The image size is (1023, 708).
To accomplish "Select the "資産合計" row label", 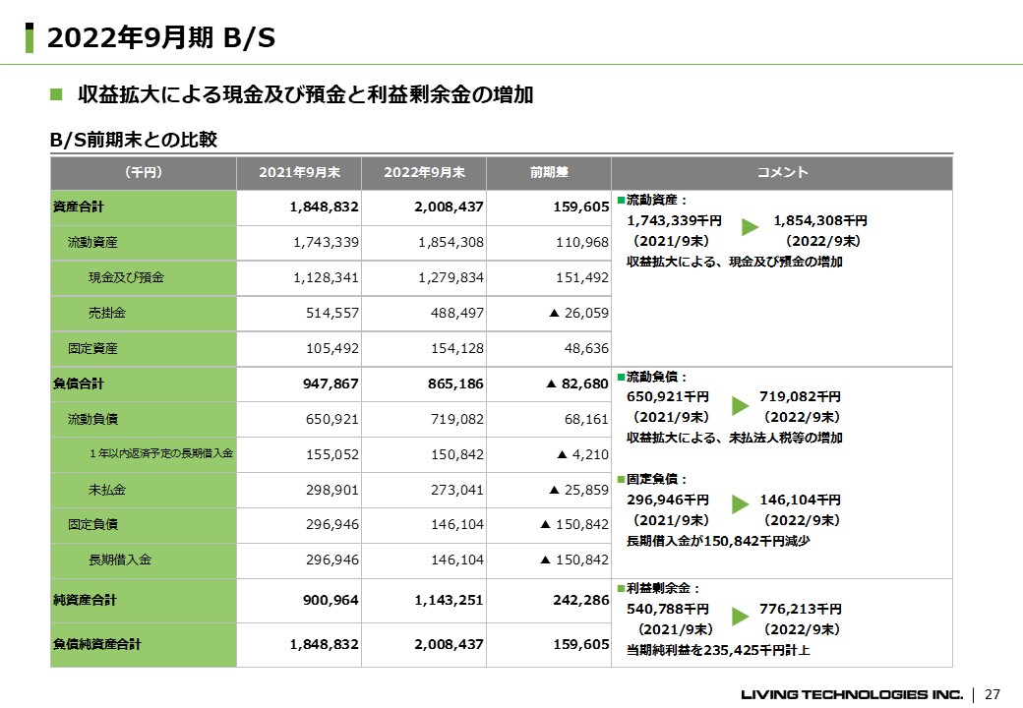I will pos(79,207).
